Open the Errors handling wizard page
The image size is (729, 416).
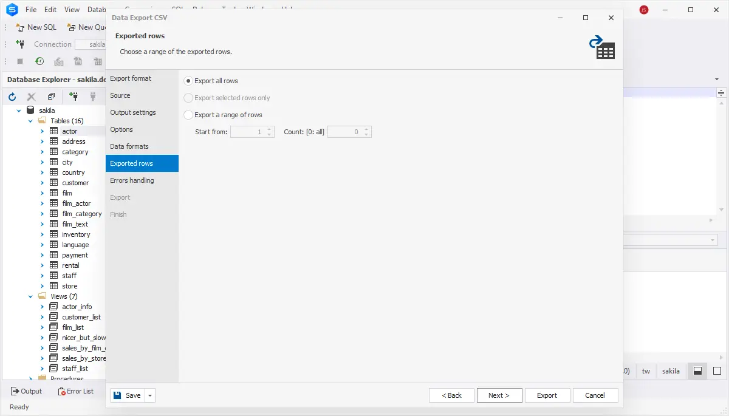[132, 180]
